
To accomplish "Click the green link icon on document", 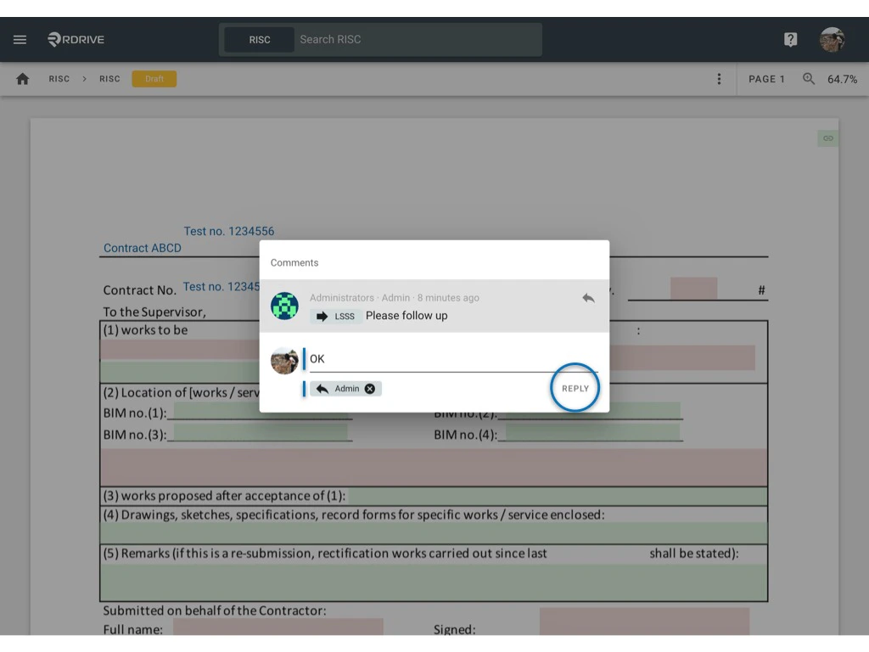I will coord(828,138).
